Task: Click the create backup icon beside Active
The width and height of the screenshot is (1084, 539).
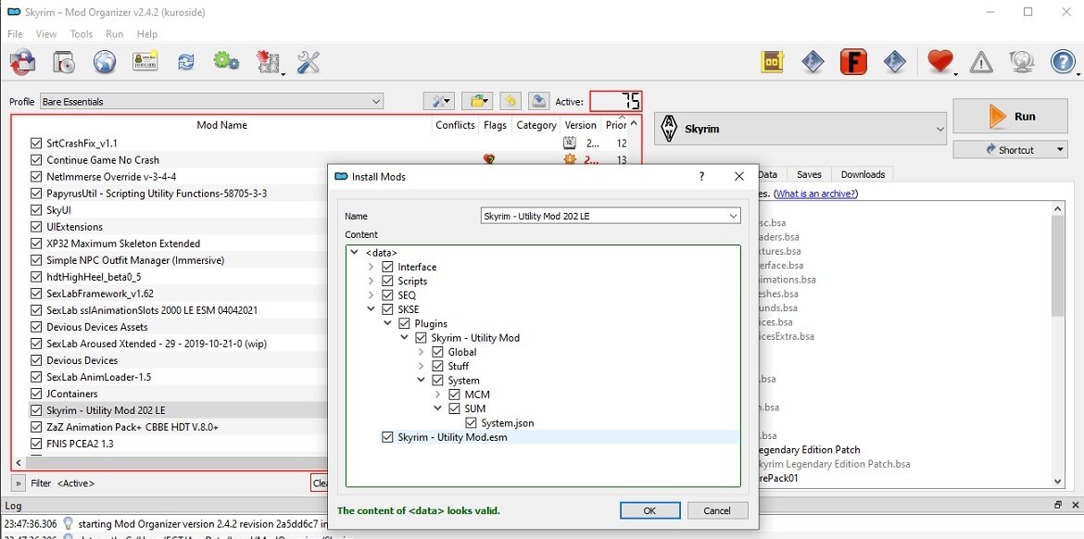Action: (x=539, y=102)
